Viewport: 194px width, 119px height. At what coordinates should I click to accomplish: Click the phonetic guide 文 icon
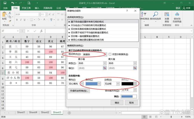51,20
